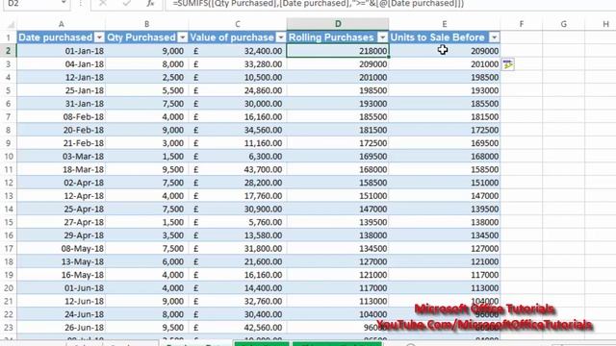This screenshot has height=346, width=616.
Task: Select Units to Sale Before cell 113000
Action: 445,288
